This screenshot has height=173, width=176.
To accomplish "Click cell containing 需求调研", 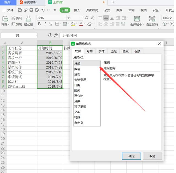I will coord(22,53).
